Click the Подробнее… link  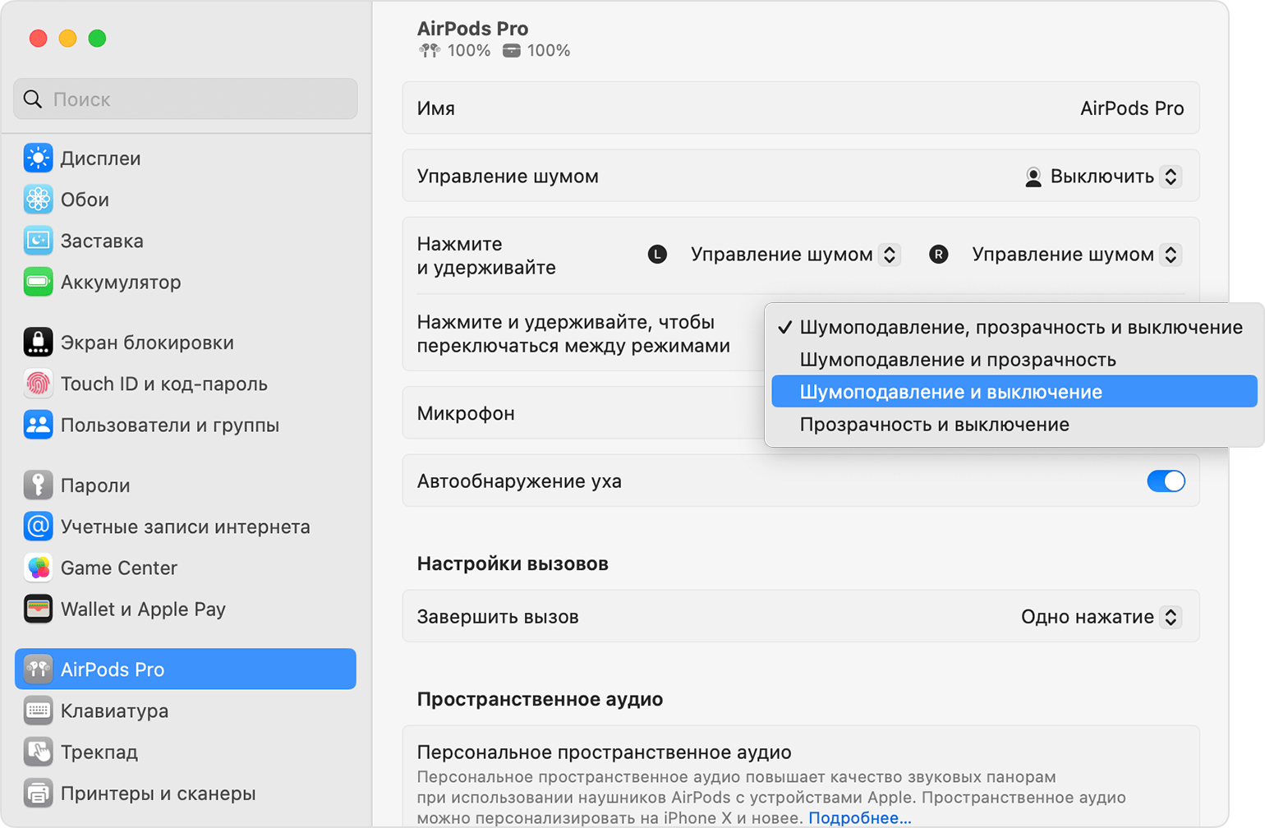(859, 817)
